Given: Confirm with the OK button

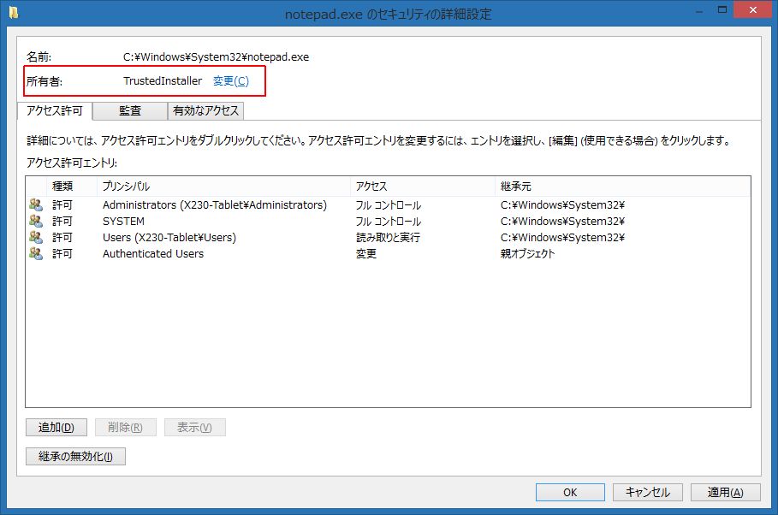Looking at the screenshot, I should tap(570, 492).
